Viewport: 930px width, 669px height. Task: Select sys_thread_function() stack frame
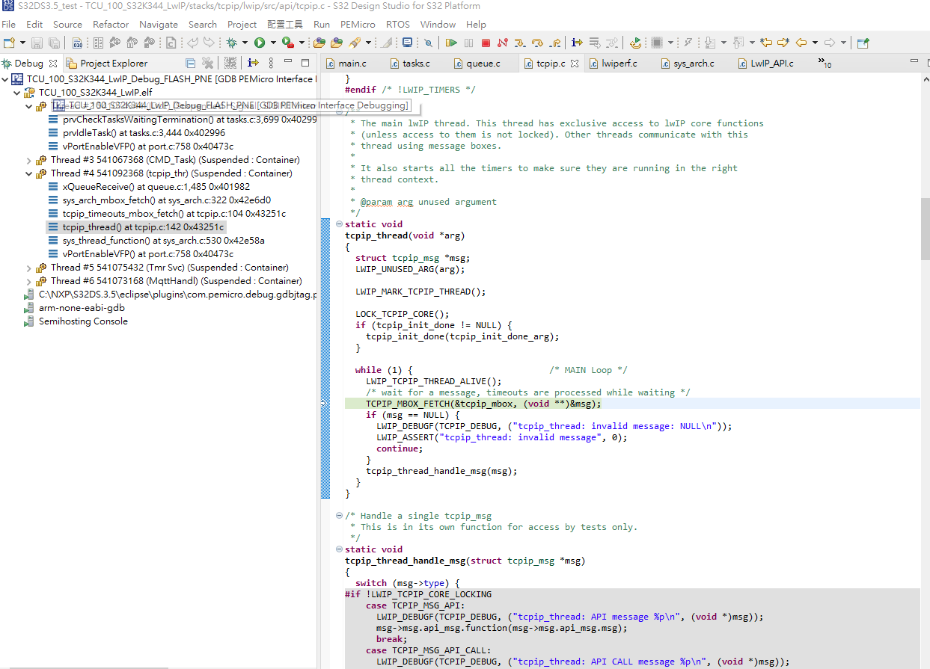click(x=156, y=241)
